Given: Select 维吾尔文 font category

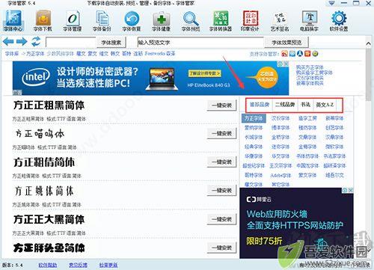Looking at the screenshot, I should (x=334, y=175).
